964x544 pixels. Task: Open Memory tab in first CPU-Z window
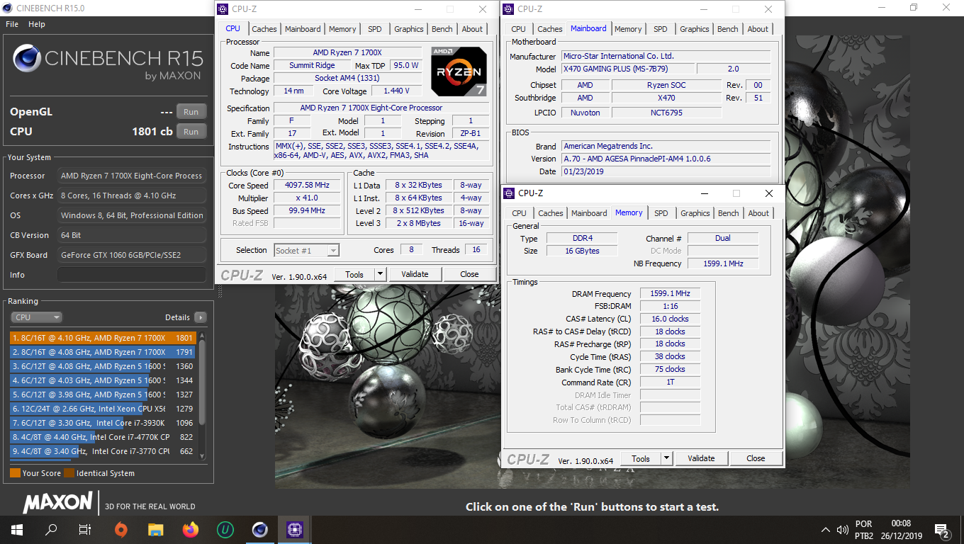(342, 29)
